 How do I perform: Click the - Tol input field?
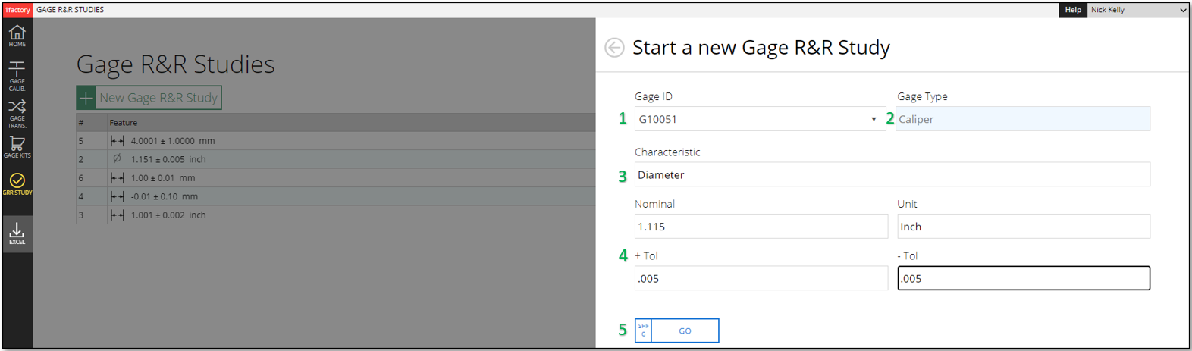point(1023,278)
